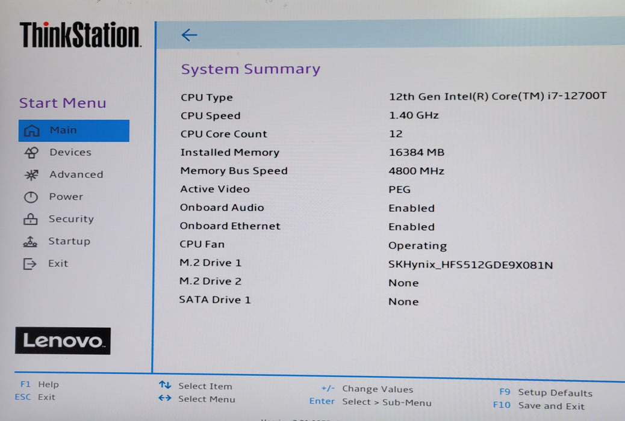Open the Startup menu
This screenshot has width=625, height=421.
pyautogui.click(x=69, y=241)
